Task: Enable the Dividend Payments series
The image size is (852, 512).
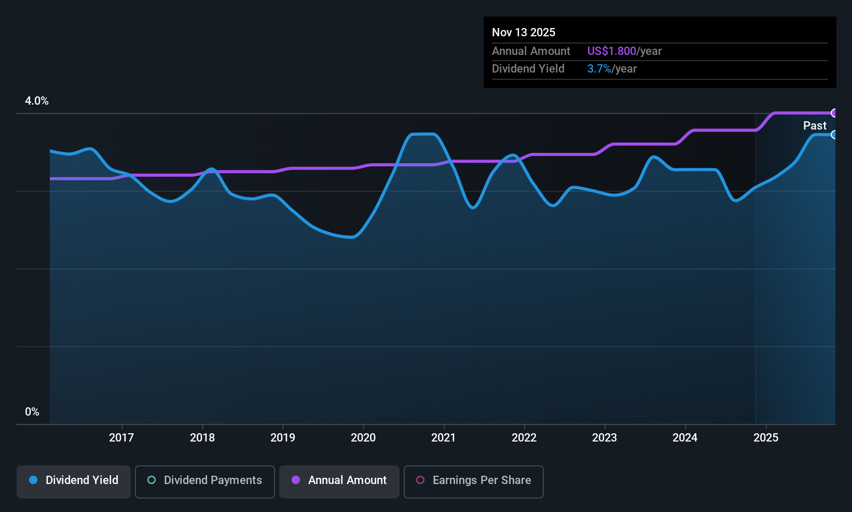Action: 204,481
